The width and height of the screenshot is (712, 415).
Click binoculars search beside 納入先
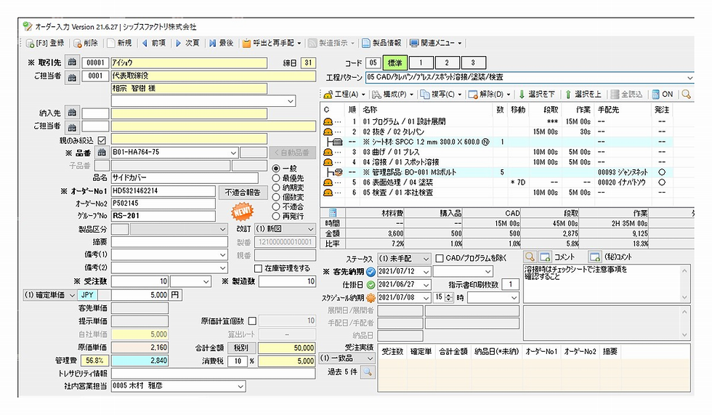pos(72,113)
